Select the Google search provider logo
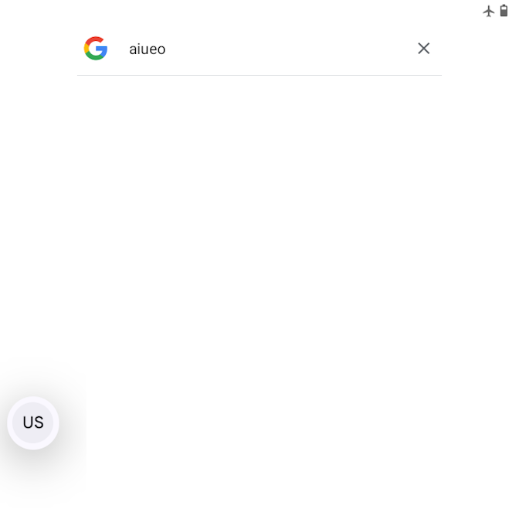519x519 pixels. tap(96, 49)
